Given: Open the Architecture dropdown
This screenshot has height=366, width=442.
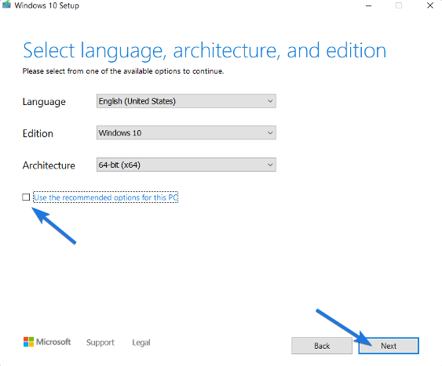Looking at the screenshot, I should pyautogui.click(x=186, y=165).
